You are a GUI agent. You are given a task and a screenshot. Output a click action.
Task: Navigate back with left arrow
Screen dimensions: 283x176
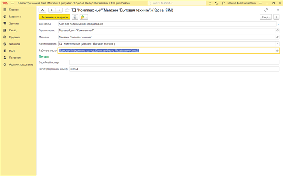click(52, 10)
